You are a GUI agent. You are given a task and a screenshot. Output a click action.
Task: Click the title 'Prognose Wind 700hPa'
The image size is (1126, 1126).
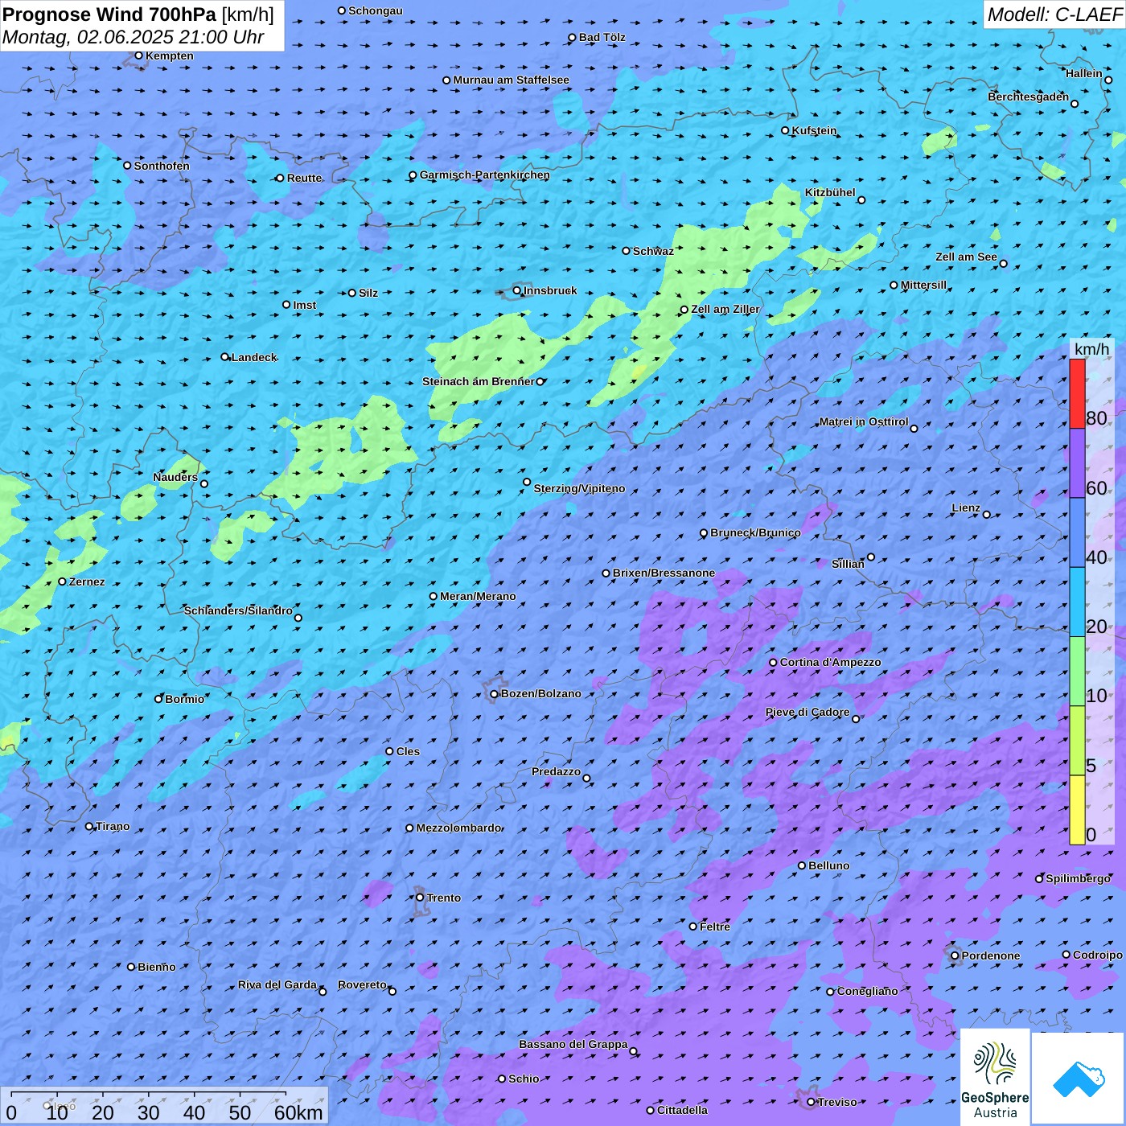click(109, 14)
